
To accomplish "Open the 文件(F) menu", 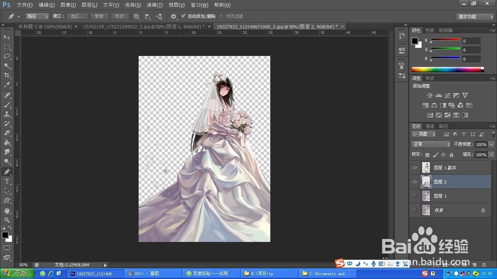I will pyautogui.click(x=24, y=5).
